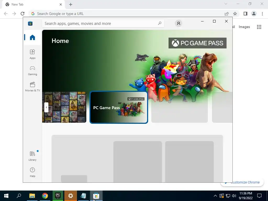Open Settings from the taskbar
Screen dimensions: 268x201
(71, 196)
